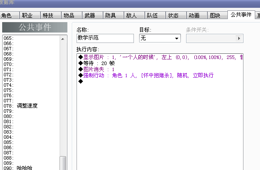The height and width of the screenshot is (170, 260).
Task: Switch to the 状态 tab
Action: (176, 15)
